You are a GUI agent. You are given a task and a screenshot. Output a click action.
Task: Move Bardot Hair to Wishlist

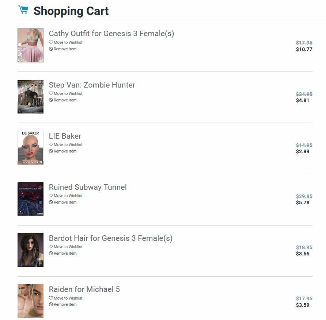[x=68, y=247]
